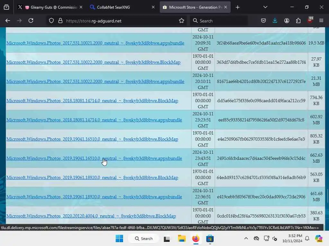Screen dimensions: 329x246
Task: Open File Explorer from taskbar
Action: (182, 239)
